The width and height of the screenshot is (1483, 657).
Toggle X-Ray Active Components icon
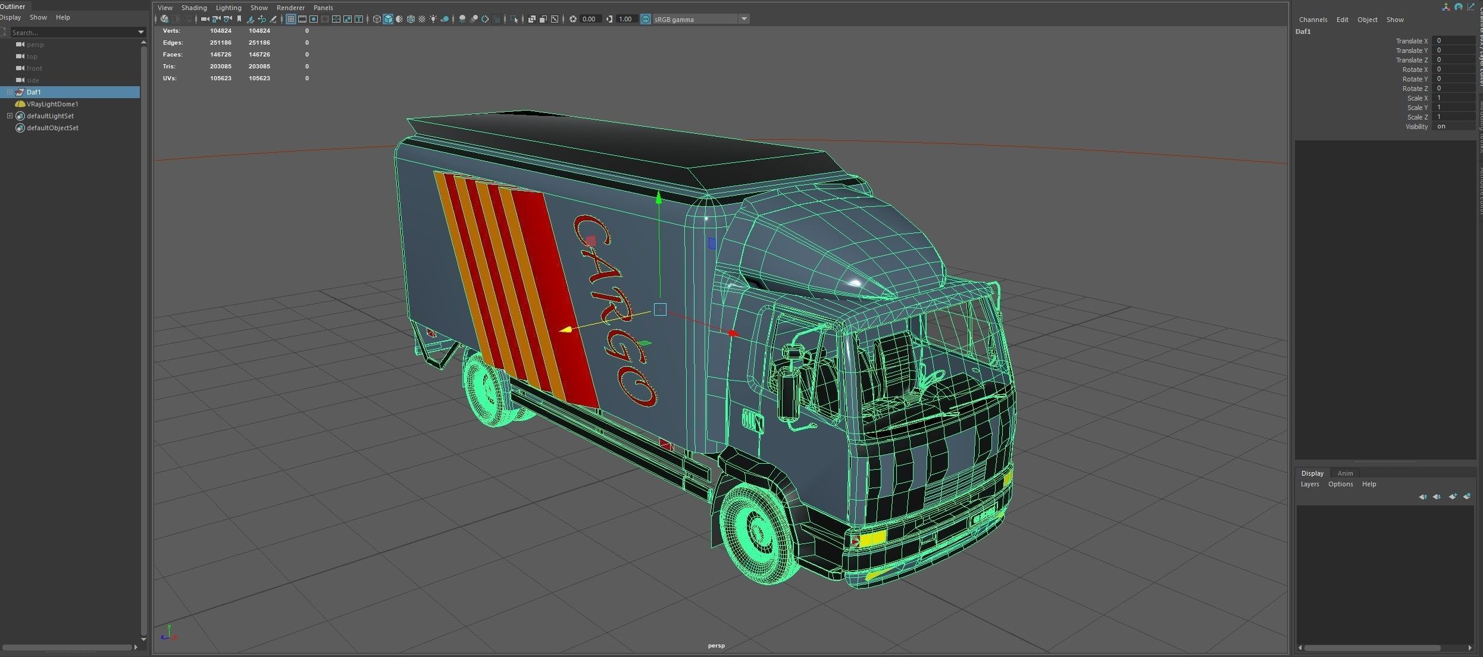[x=543, y=19]
